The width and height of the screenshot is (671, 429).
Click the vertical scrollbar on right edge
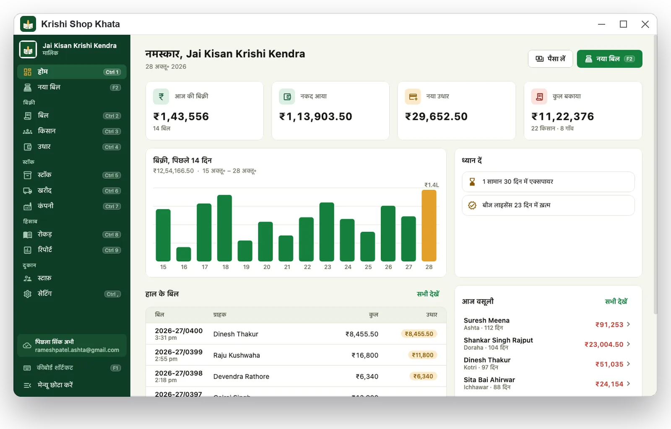click(x=655, y=174)
